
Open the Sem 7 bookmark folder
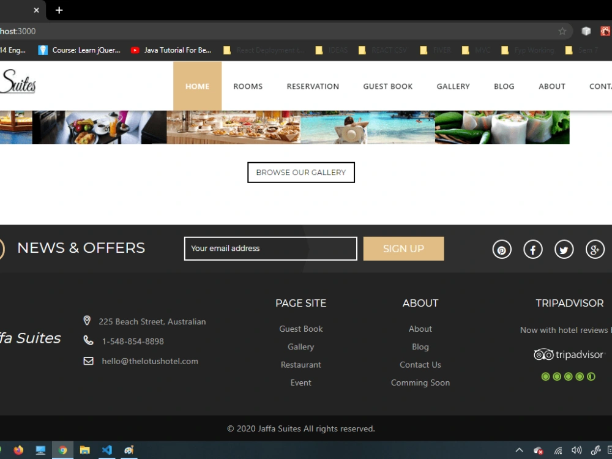581,50
